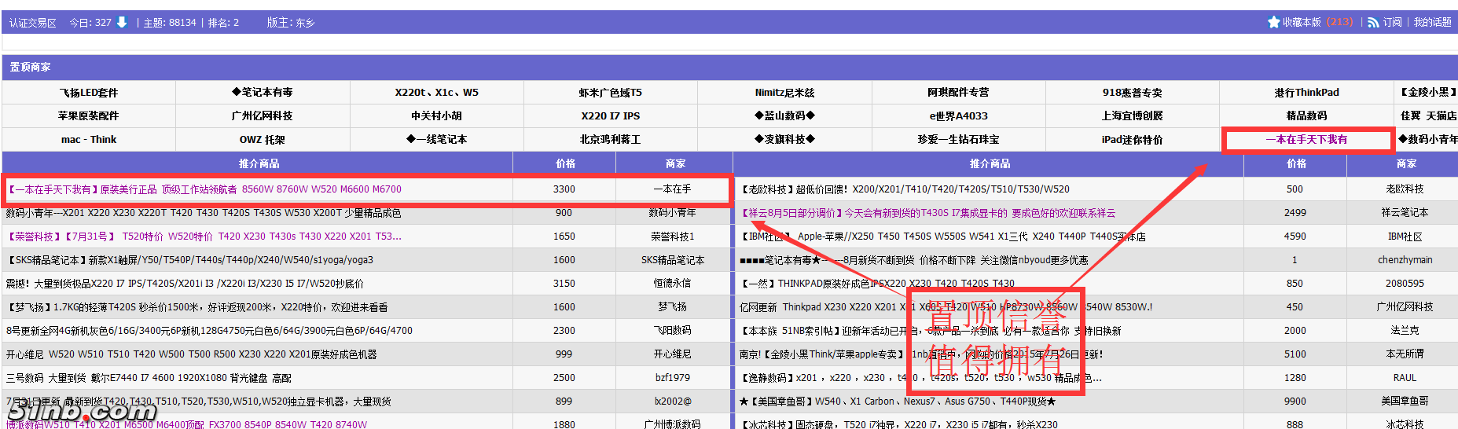Click the RSS feed icon next to 订阅
The image size is (1458, 429).
[1373, 23]
